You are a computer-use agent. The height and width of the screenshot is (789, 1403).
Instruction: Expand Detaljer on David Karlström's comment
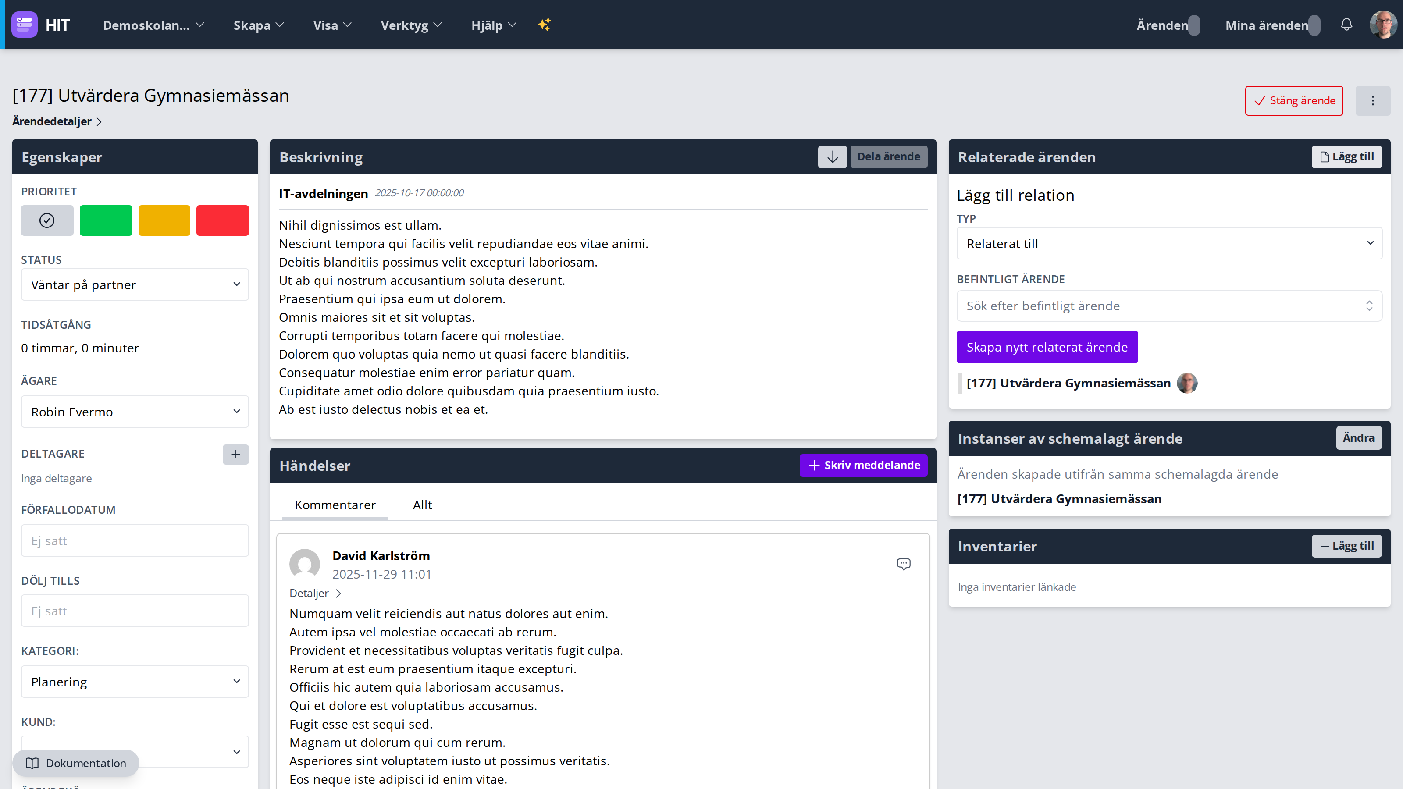[x=315, y=593]
